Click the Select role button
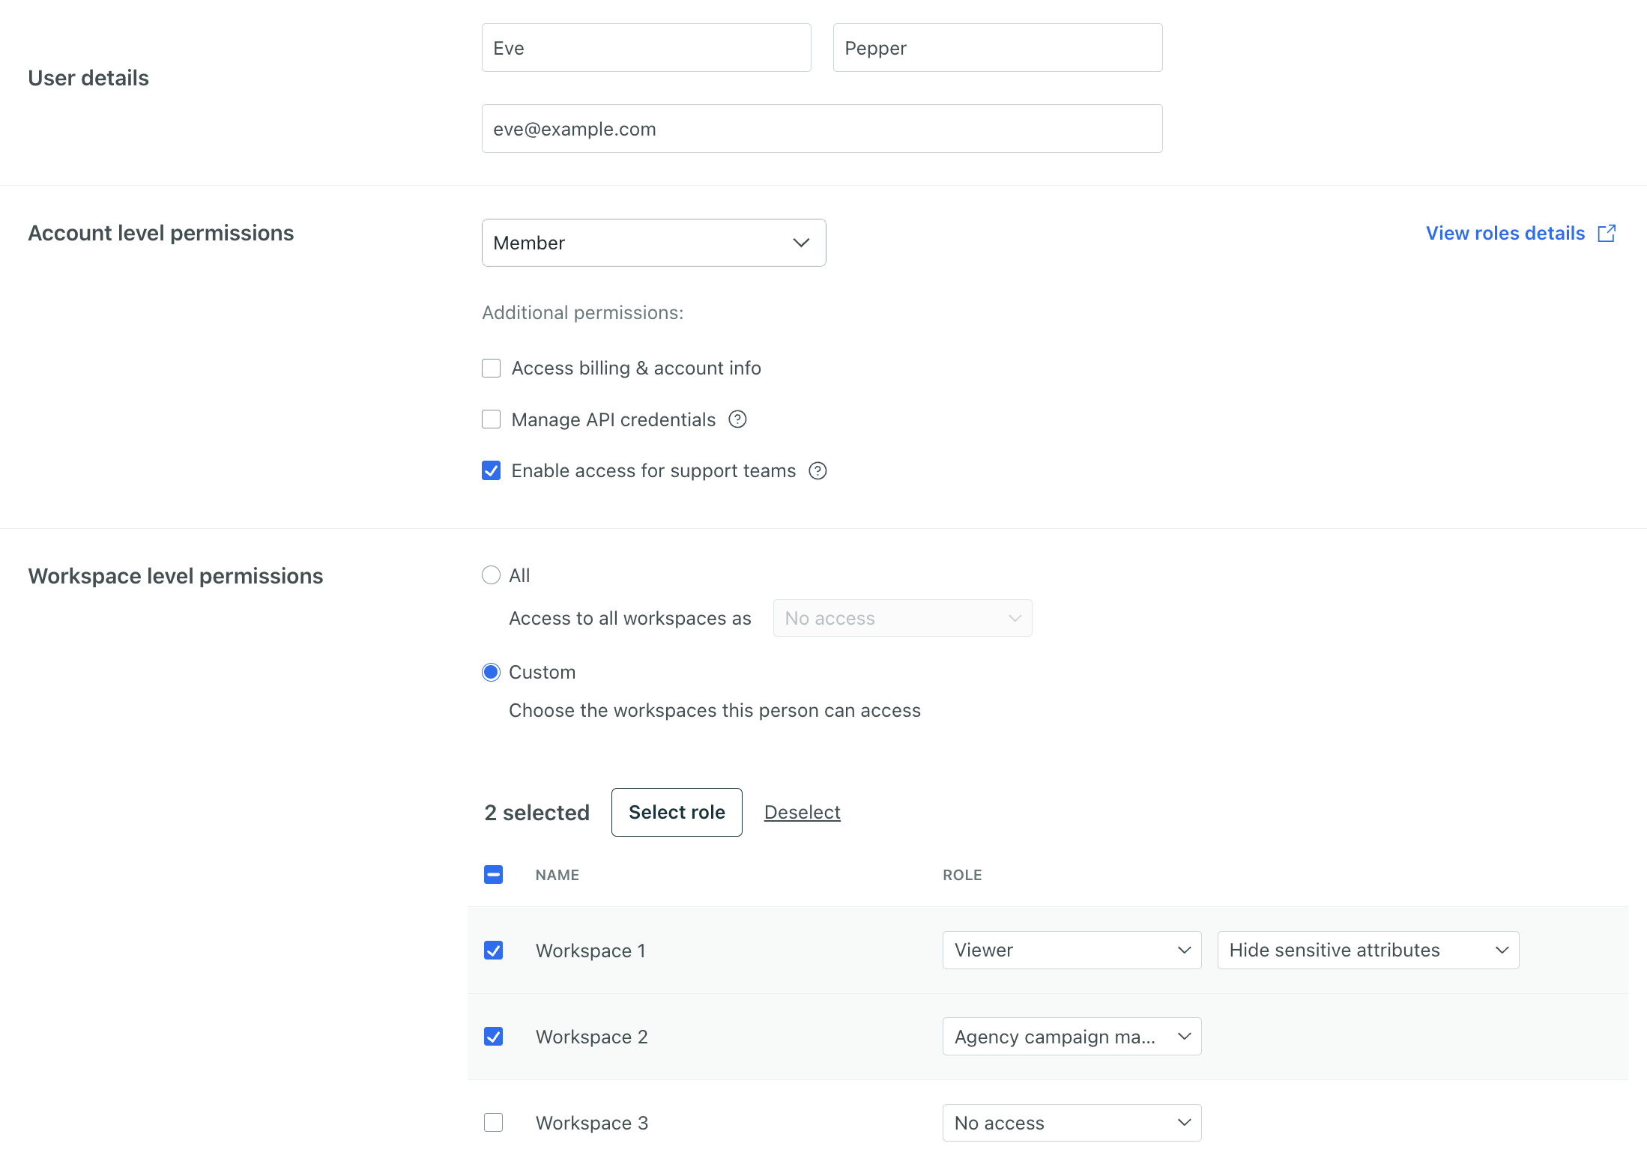 click(x=676, y=811)
